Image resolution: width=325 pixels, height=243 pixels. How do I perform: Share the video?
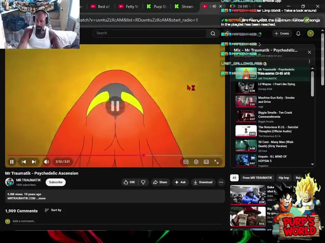point(160,182)
